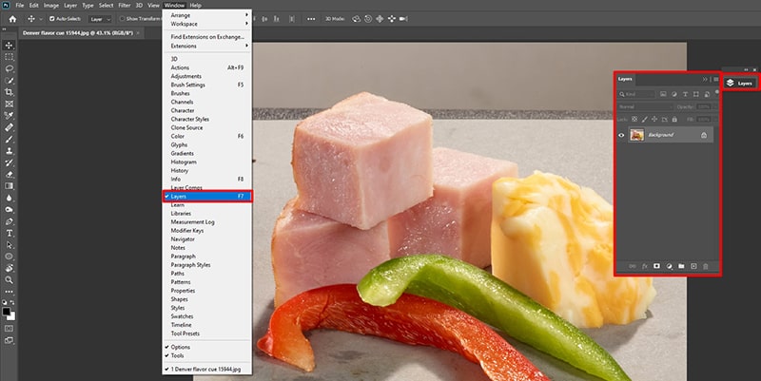761x381 pixels.
Task: Click the collapsed Layers panel button
Action: [x=739, y=83]
